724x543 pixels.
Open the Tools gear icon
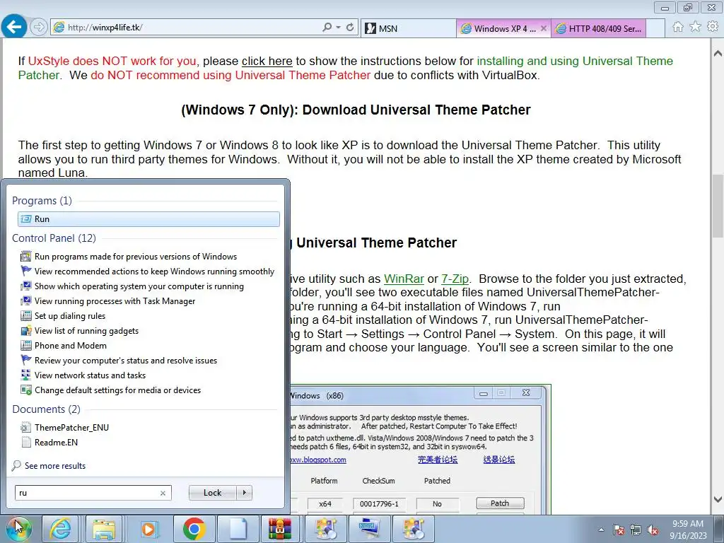(713, 27)
